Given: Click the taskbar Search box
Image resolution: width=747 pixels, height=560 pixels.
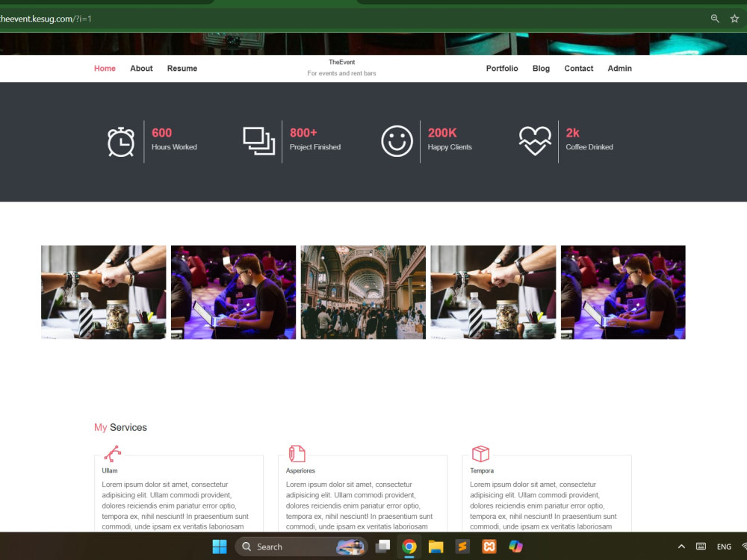Looking at the screenshot, I should click(x=301, y=547).
